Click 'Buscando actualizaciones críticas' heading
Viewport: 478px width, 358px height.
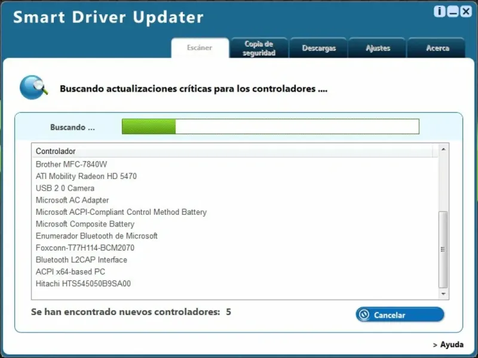(194, 88)
